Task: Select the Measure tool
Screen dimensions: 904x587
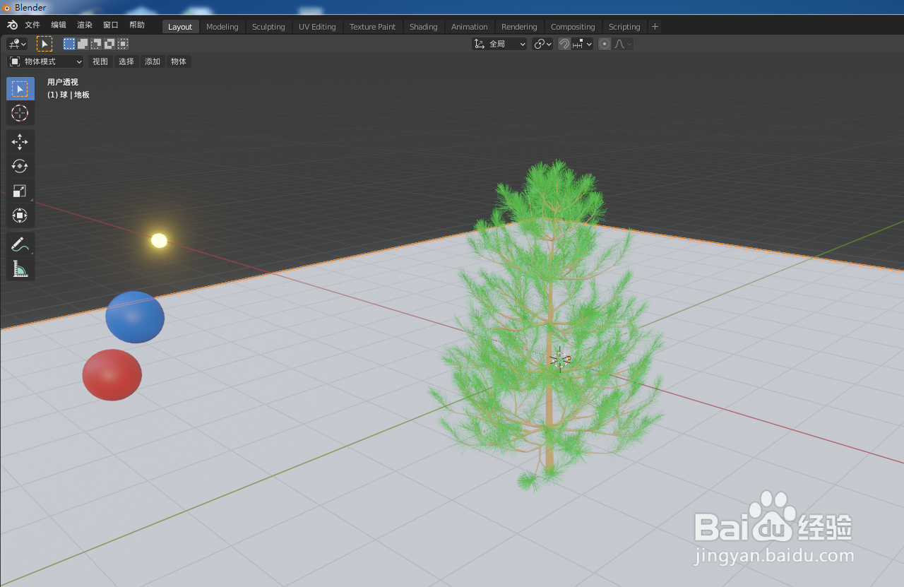Action: 20,268
